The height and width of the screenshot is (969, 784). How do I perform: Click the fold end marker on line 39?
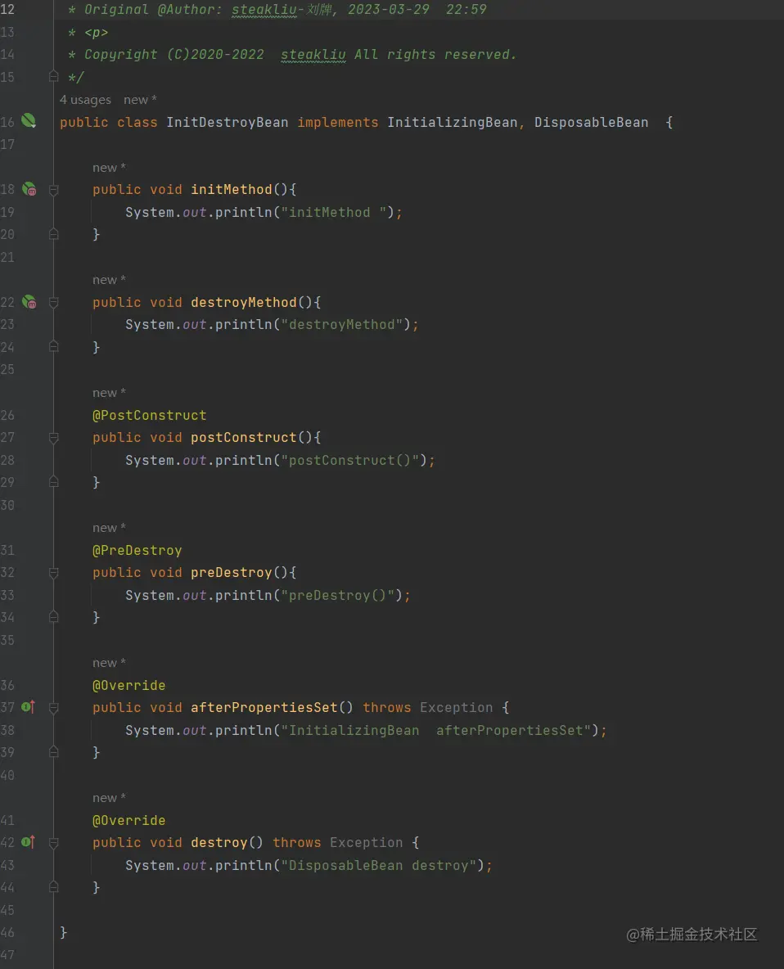(54, 752)
